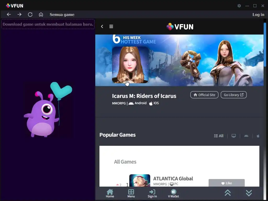
Task: Click the Icarus M: Riders of Icarus title
Action: click(144, 96)
